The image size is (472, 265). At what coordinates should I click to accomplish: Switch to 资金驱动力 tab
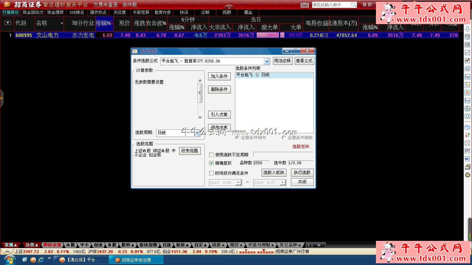[x=33, y=12]
